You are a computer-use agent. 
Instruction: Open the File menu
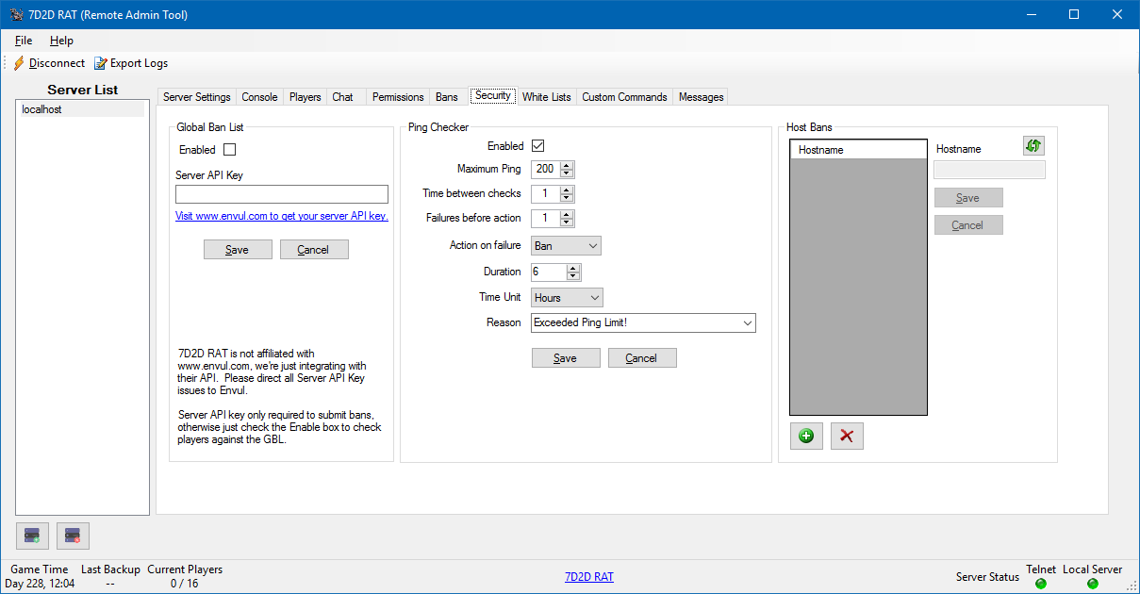pos(24,41)
